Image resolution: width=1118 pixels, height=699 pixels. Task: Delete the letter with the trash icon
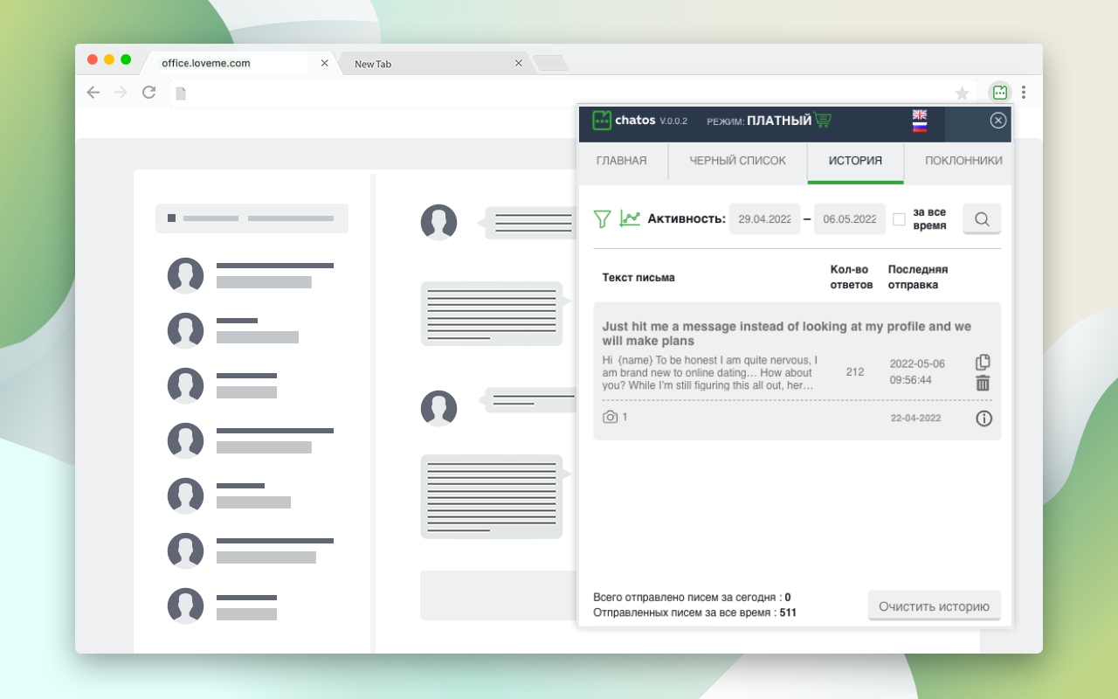point(983,383)
